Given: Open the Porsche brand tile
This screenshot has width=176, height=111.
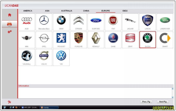Looking at the screenshot, I should (x=79, y=40).
